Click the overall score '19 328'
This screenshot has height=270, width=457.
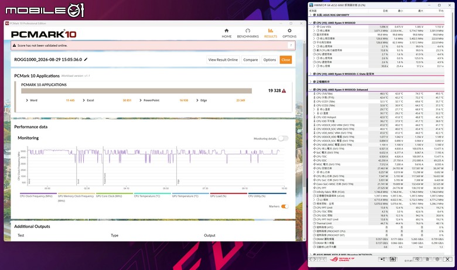tap(274, 91)
